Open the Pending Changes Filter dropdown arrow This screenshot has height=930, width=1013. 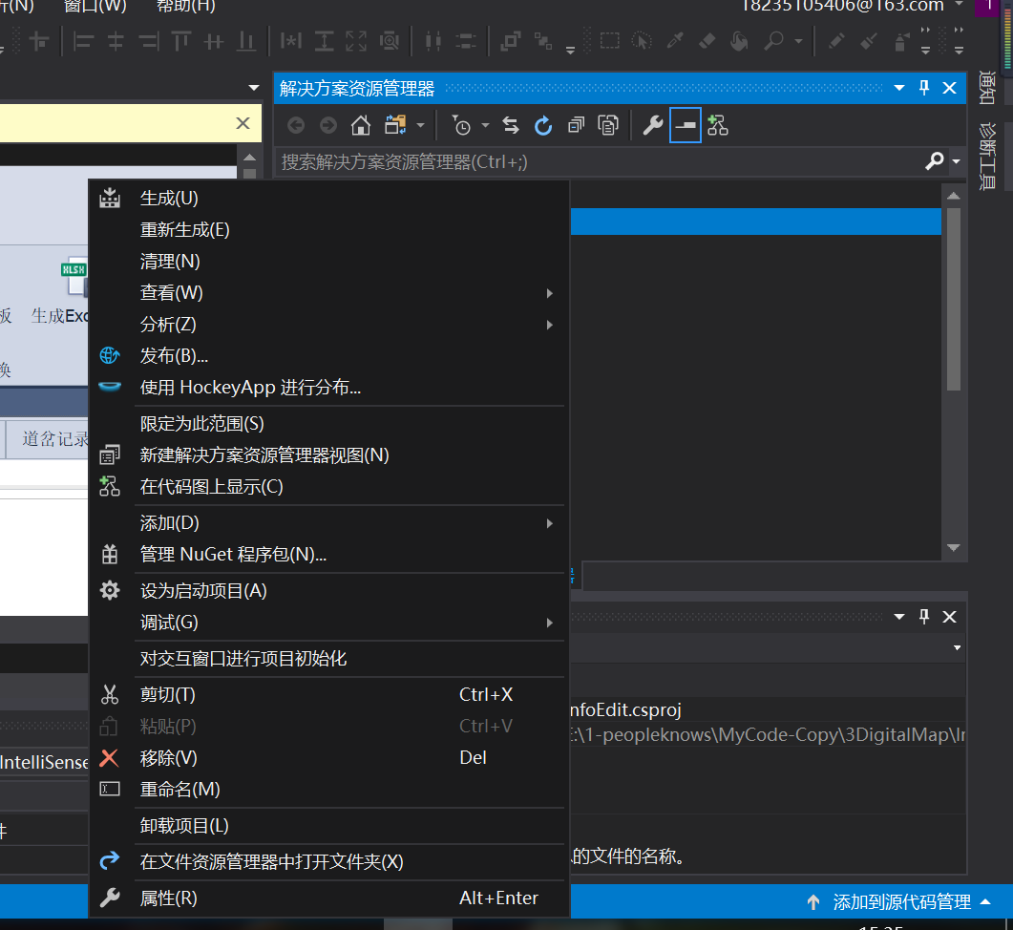pos(485,125)
